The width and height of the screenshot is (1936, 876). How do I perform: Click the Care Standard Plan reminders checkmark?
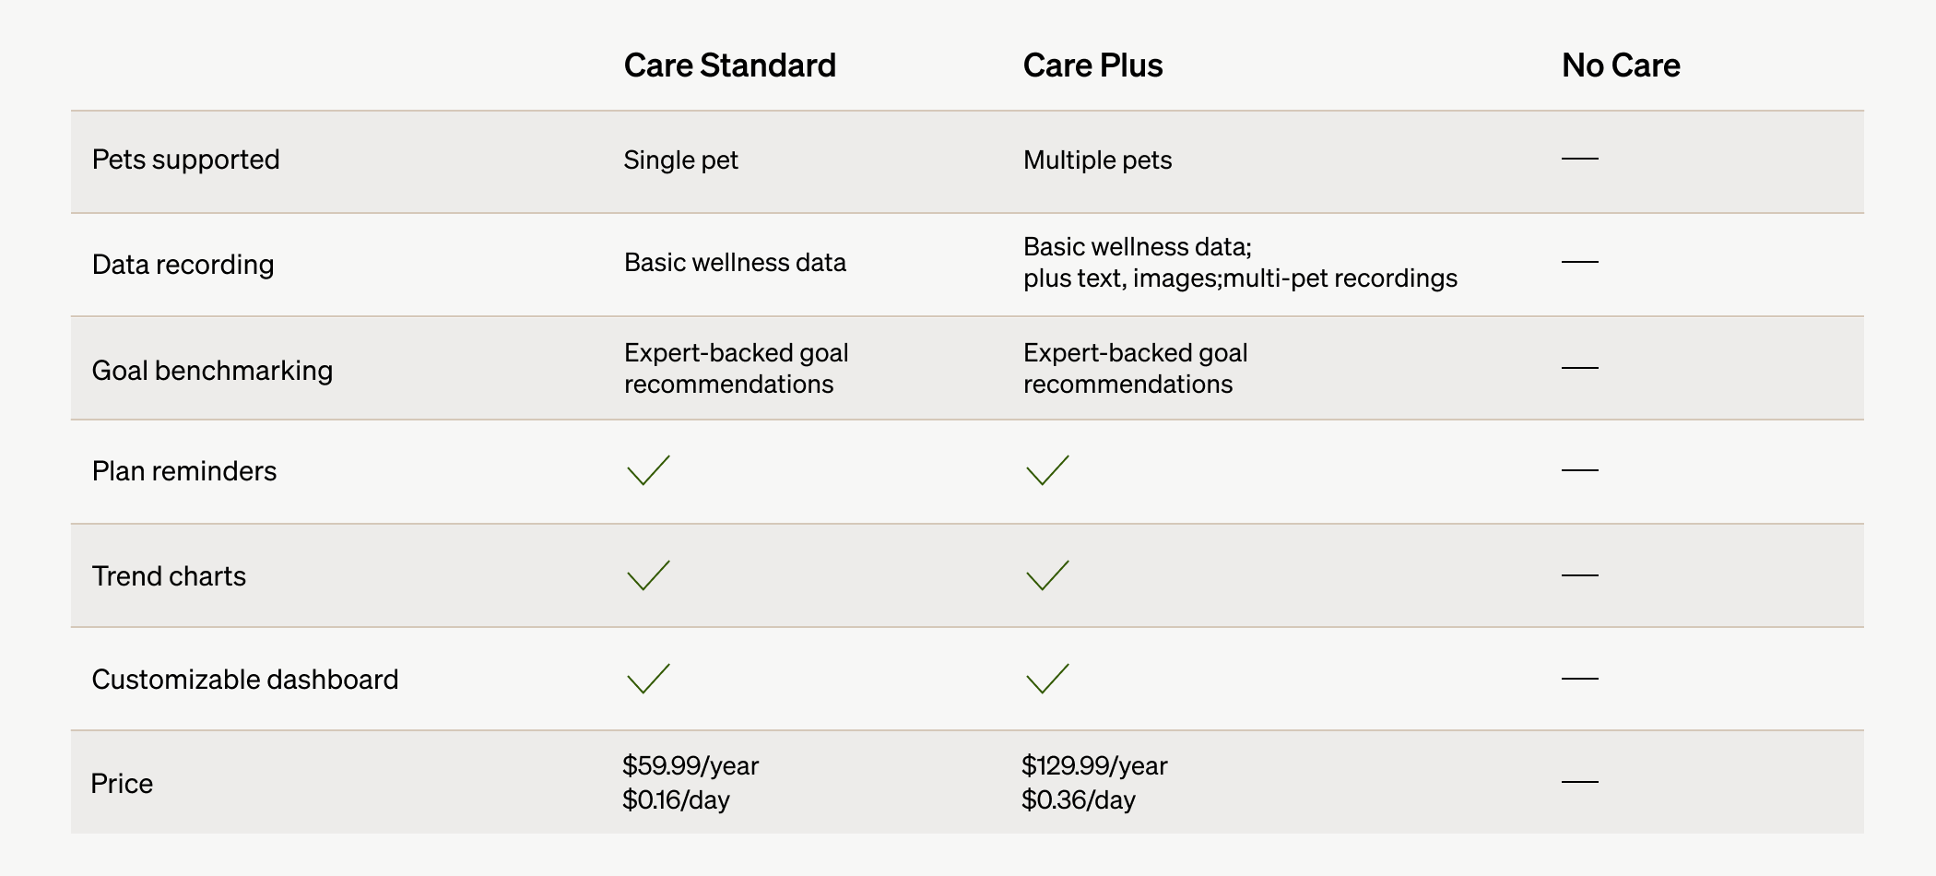coord(648,470)
